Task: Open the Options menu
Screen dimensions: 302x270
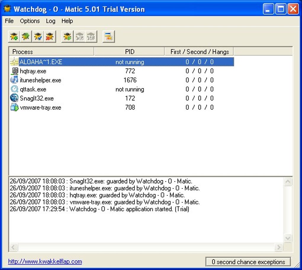Action: [30, 21]
